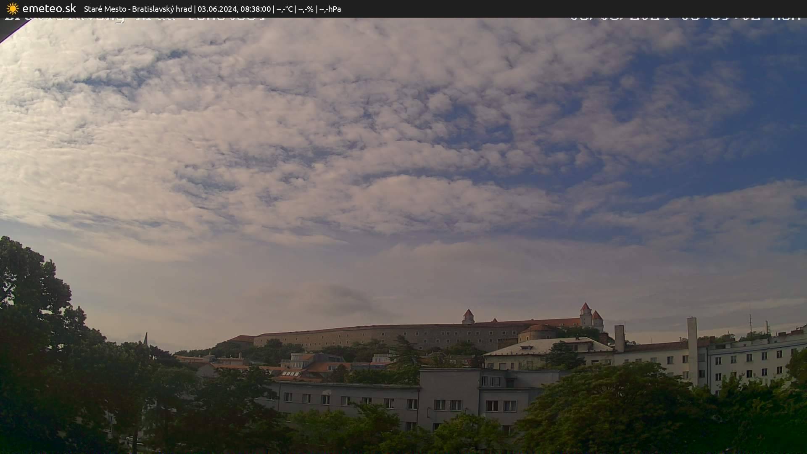This screenshot has width=807, height=454.
Task: Click the partially hidden camera overlay text at top left
Action: click(134, 18)
